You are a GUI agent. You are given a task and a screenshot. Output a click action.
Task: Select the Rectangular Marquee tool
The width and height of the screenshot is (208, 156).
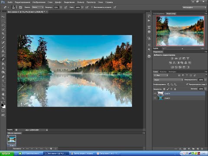click(x=3, y=21)
